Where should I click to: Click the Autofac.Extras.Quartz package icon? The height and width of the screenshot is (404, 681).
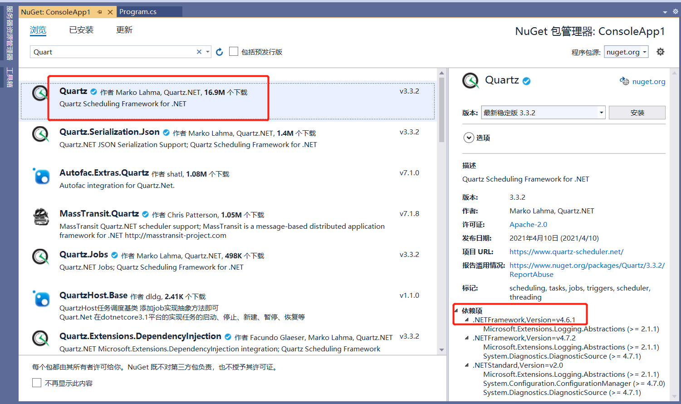tap(41, 176)
